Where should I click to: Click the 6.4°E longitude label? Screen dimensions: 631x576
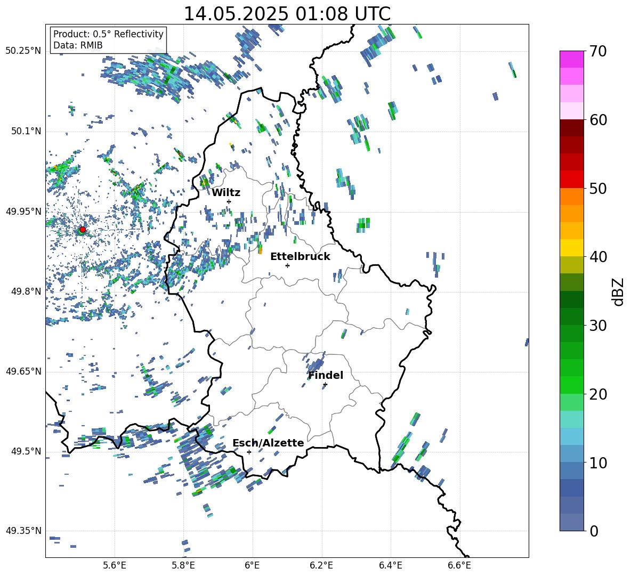[x=390, y=565]
